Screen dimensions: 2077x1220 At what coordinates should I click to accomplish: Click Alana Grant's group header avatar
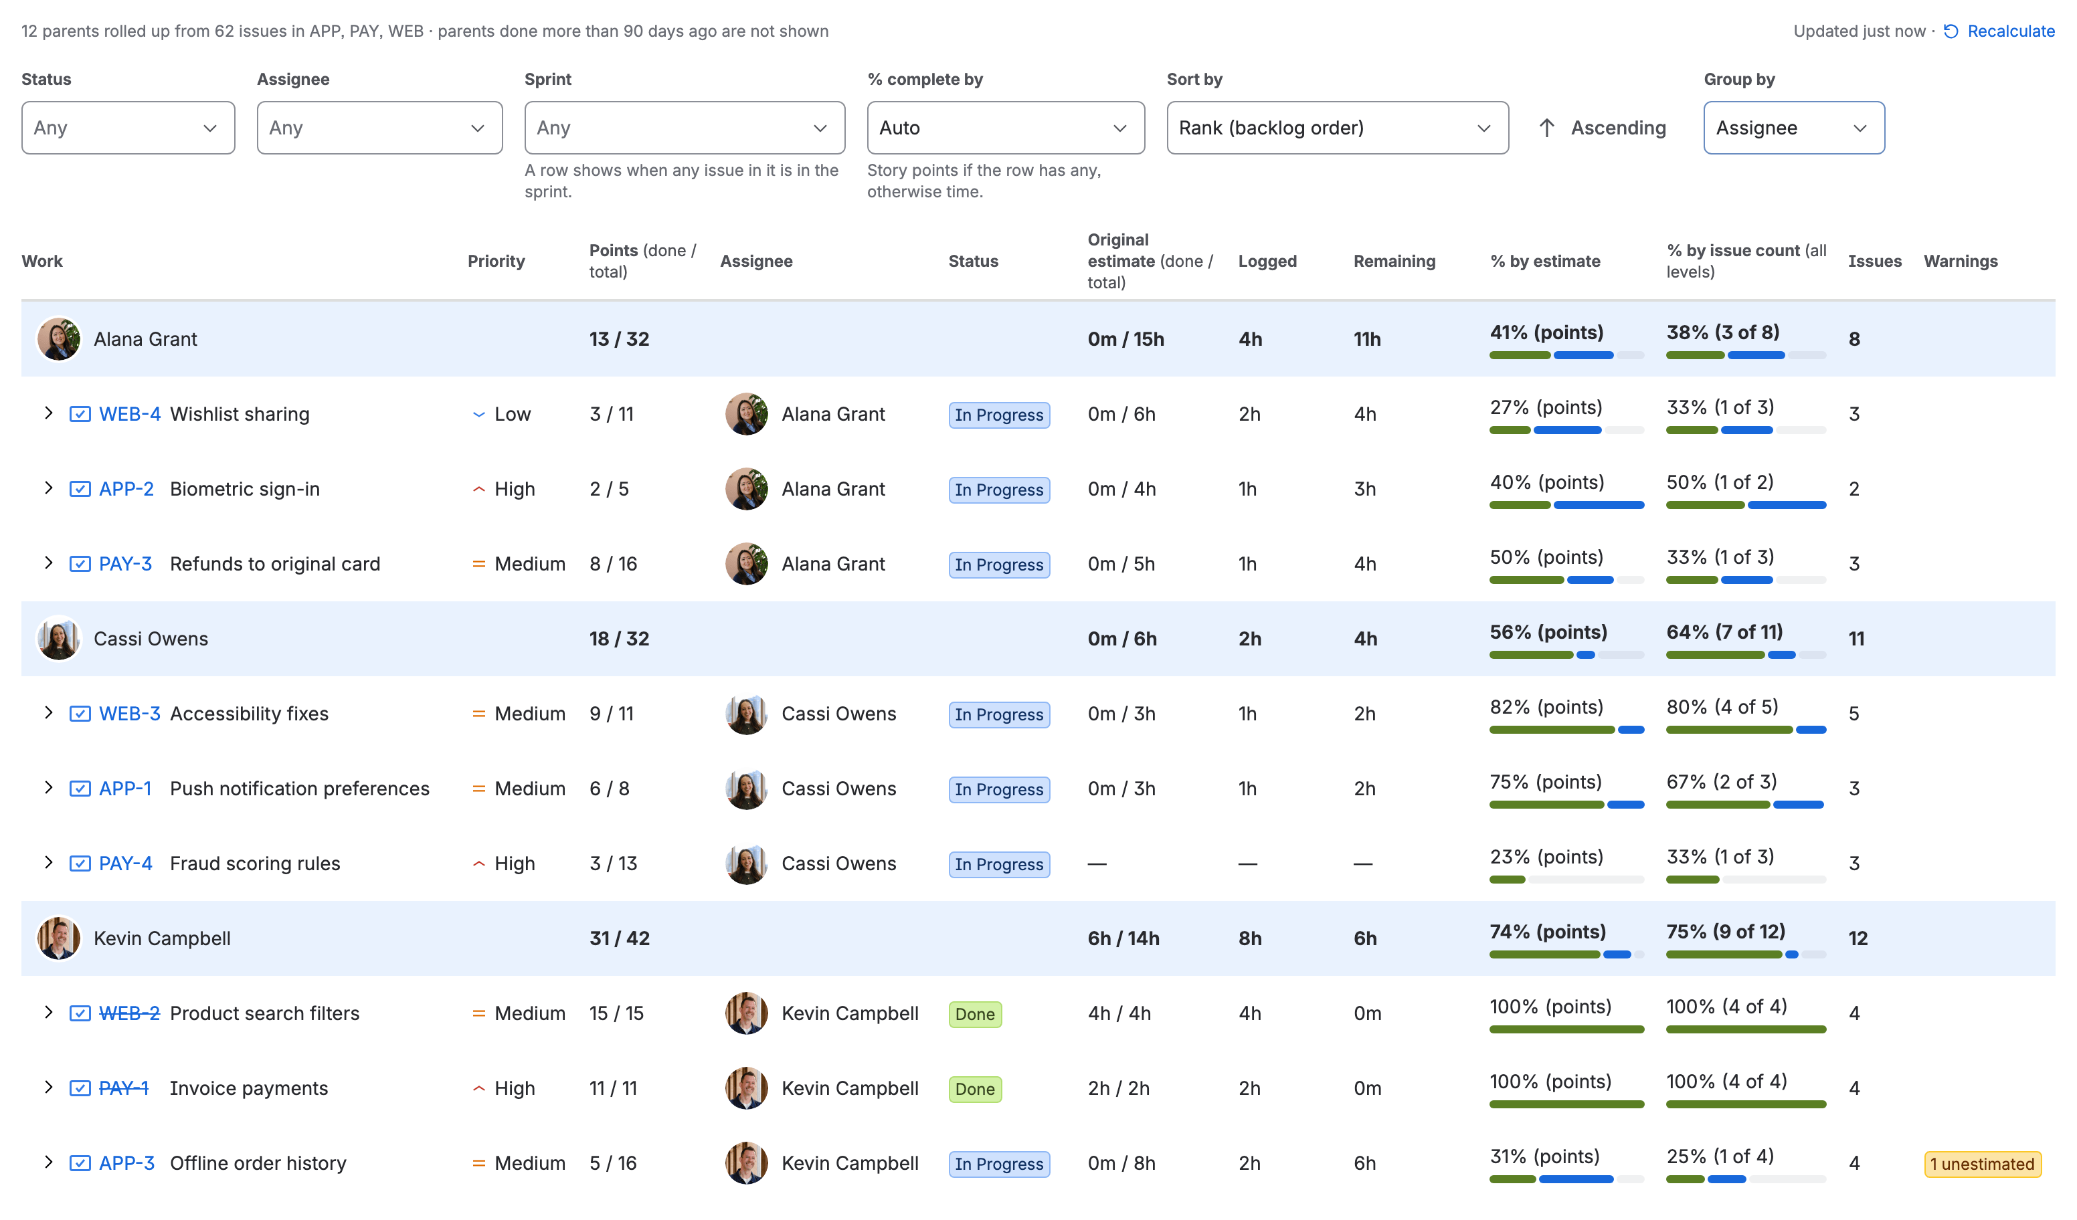pyautogui.click(x=60, y=338)
